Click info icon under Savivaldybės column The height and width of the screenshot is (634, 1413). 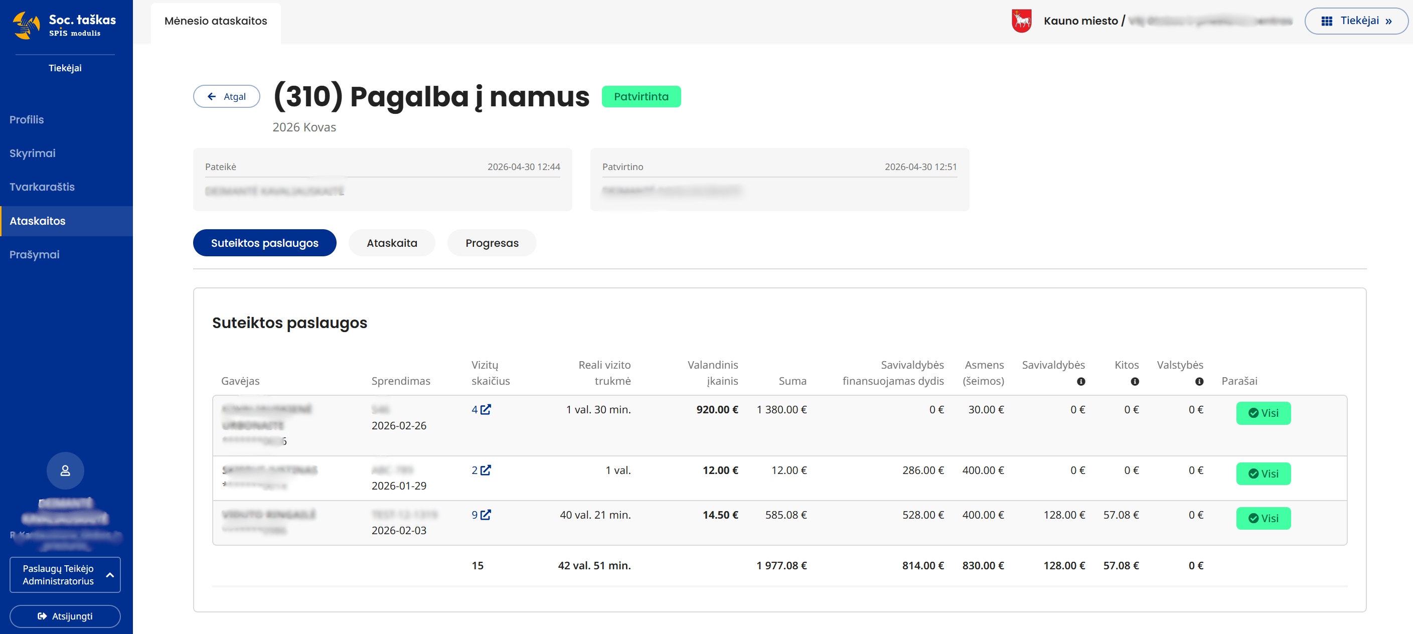1080,381
